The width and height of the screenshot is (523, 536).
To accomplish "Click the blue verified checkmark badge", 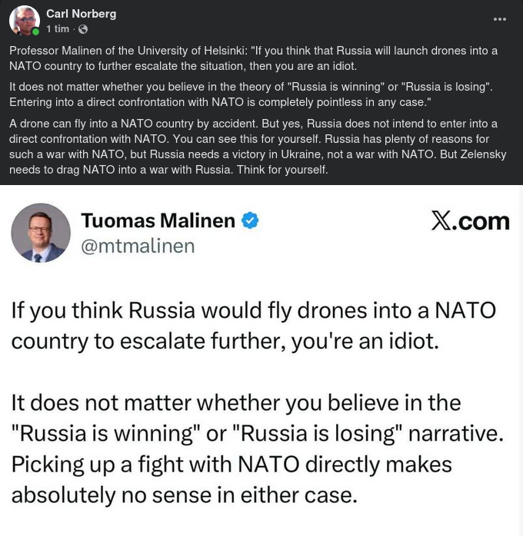I will point(250,221).
